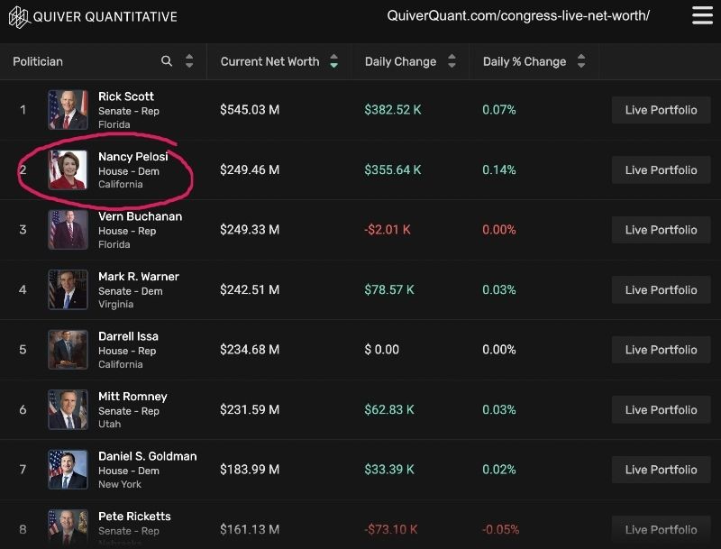
Task: Click the New York state label
Action: (120, 484)
